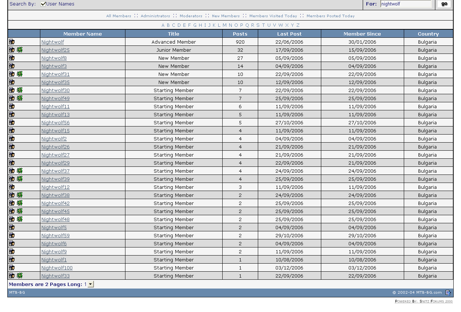This screenshot has height=312, width=461.
Task: Open the Nightwolf59 member profile link
Action: (55, 236)
